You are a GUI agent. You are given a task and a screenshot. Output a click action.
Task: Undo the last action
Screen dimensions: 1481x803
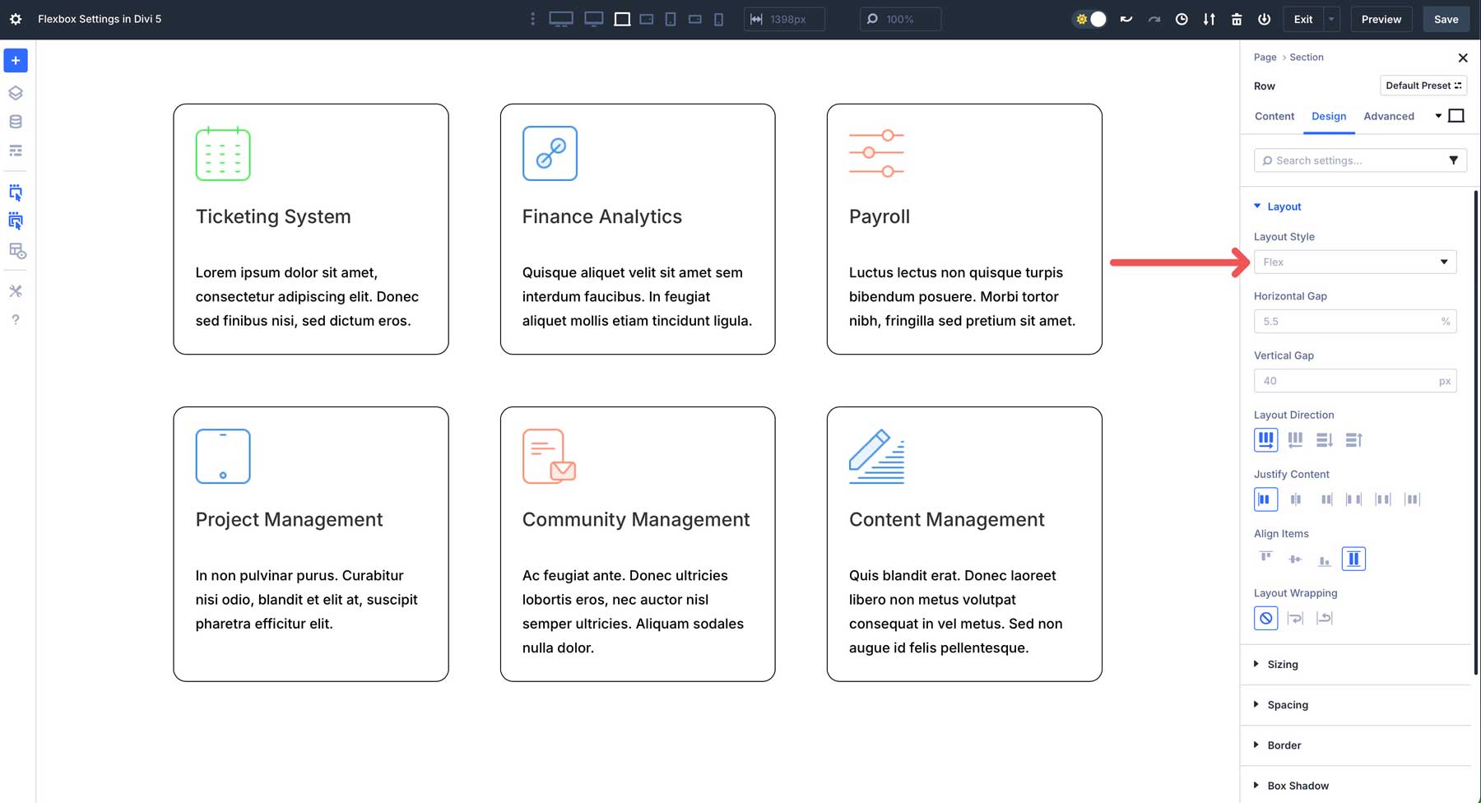coord(1126,18)
